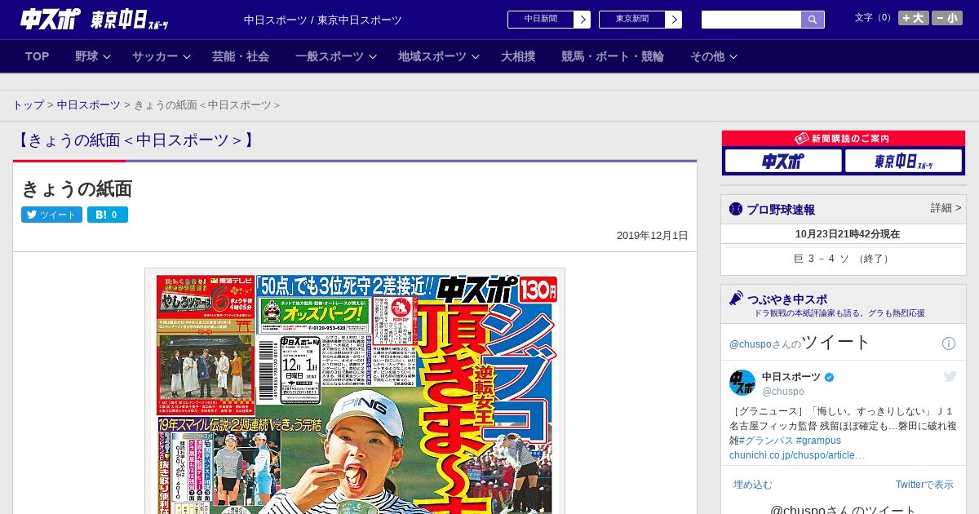Screen dimensions: 979x514
Task: Click the search magnifier button
Action: click(x=813, y=20)
